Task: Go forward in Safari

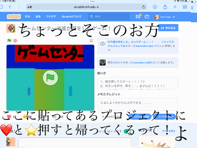Action: 19,7
